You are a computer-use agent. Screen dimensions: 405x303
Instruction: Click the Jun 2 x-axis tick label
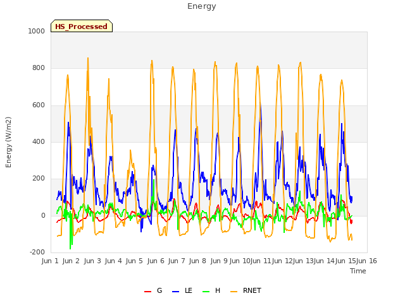[71, 261]
